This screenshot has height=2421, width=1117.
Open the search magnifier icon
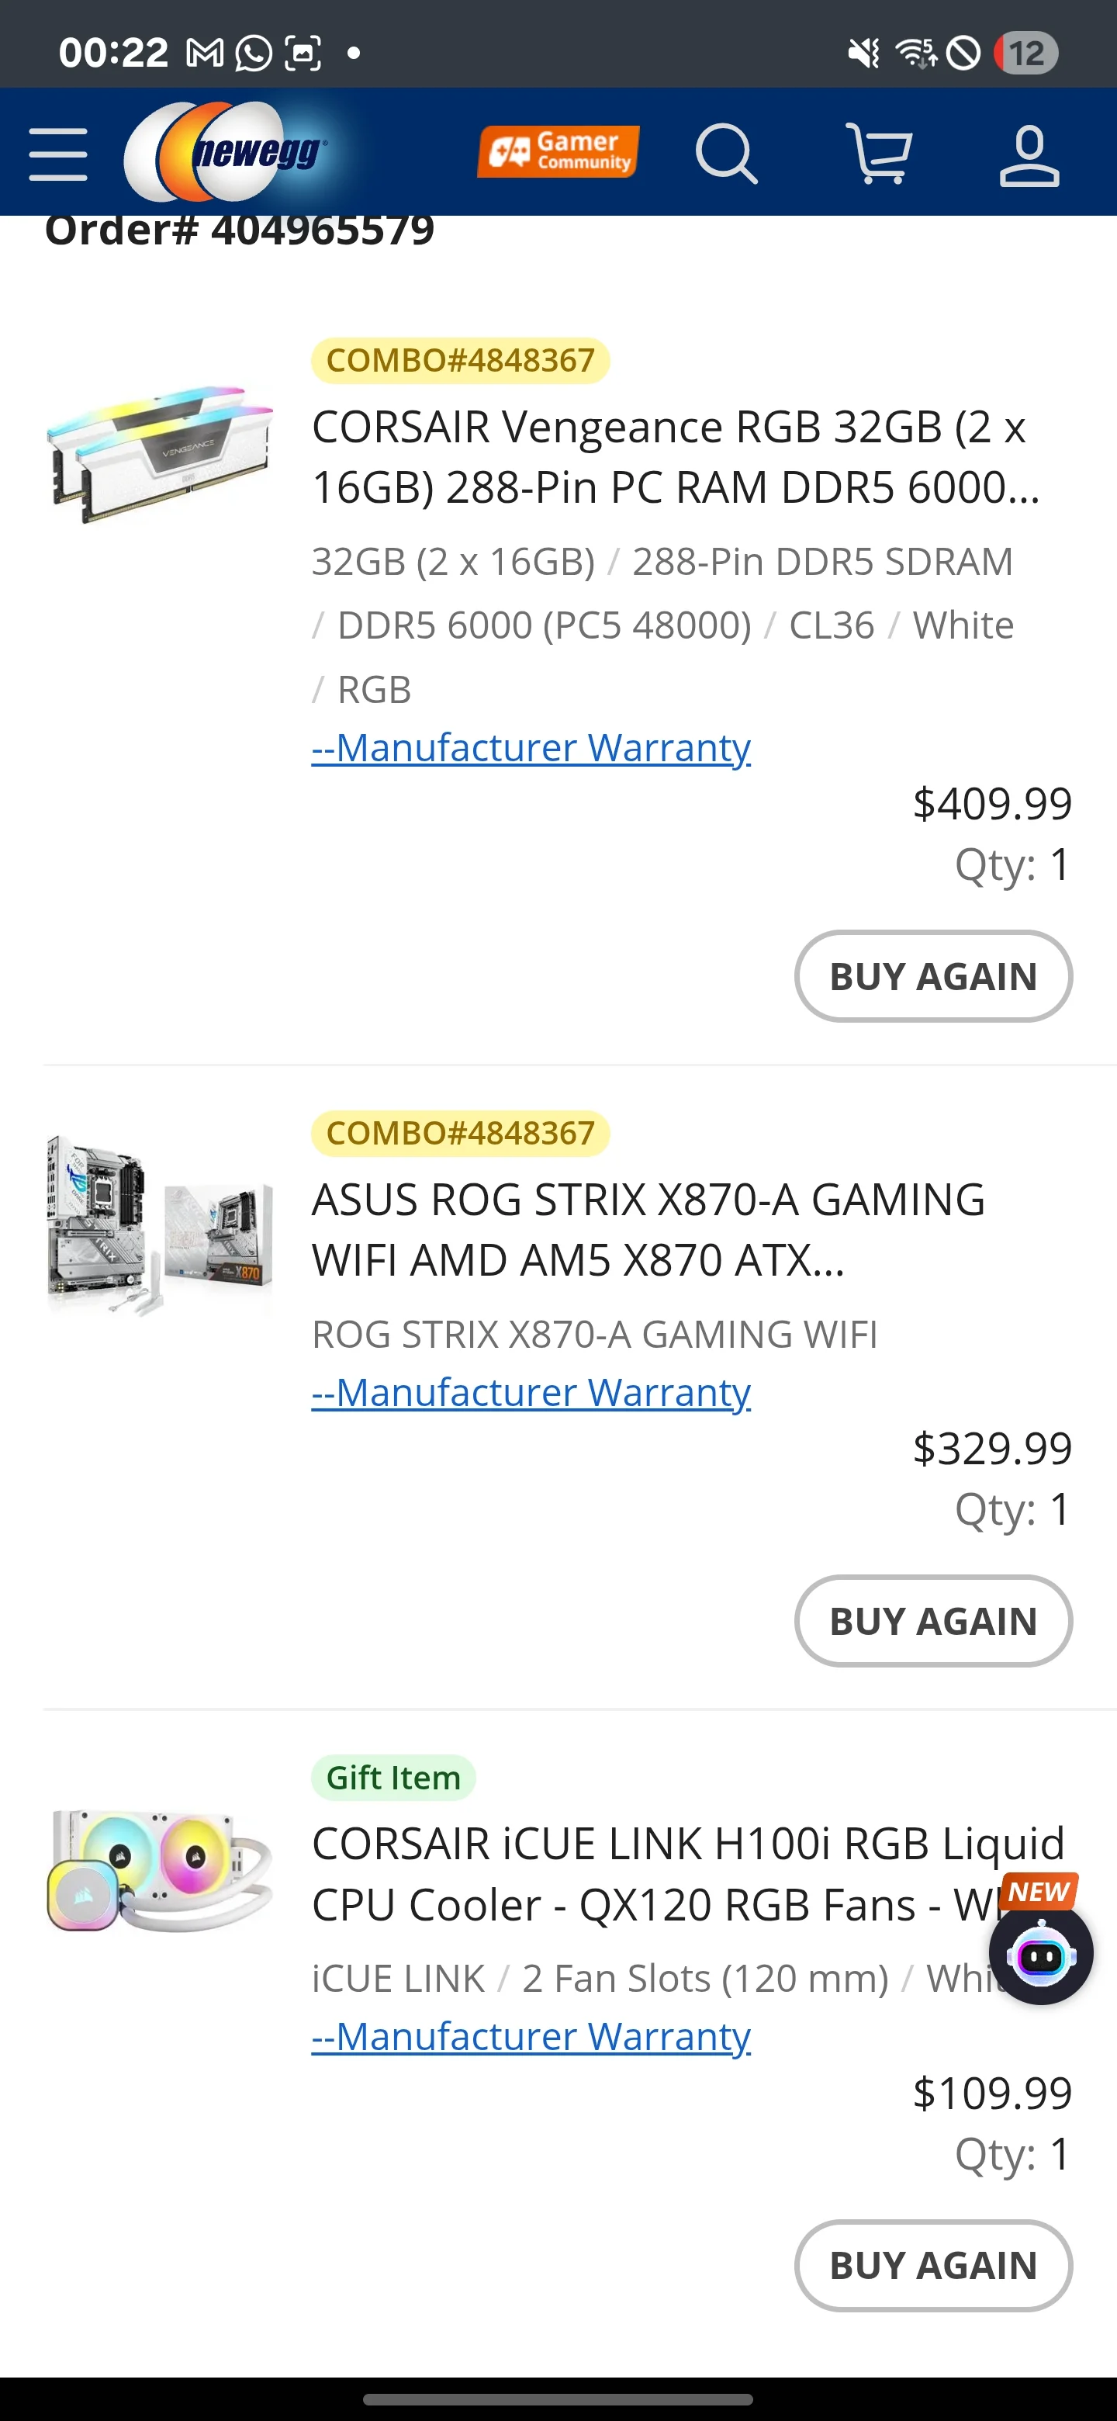(726, 153)
